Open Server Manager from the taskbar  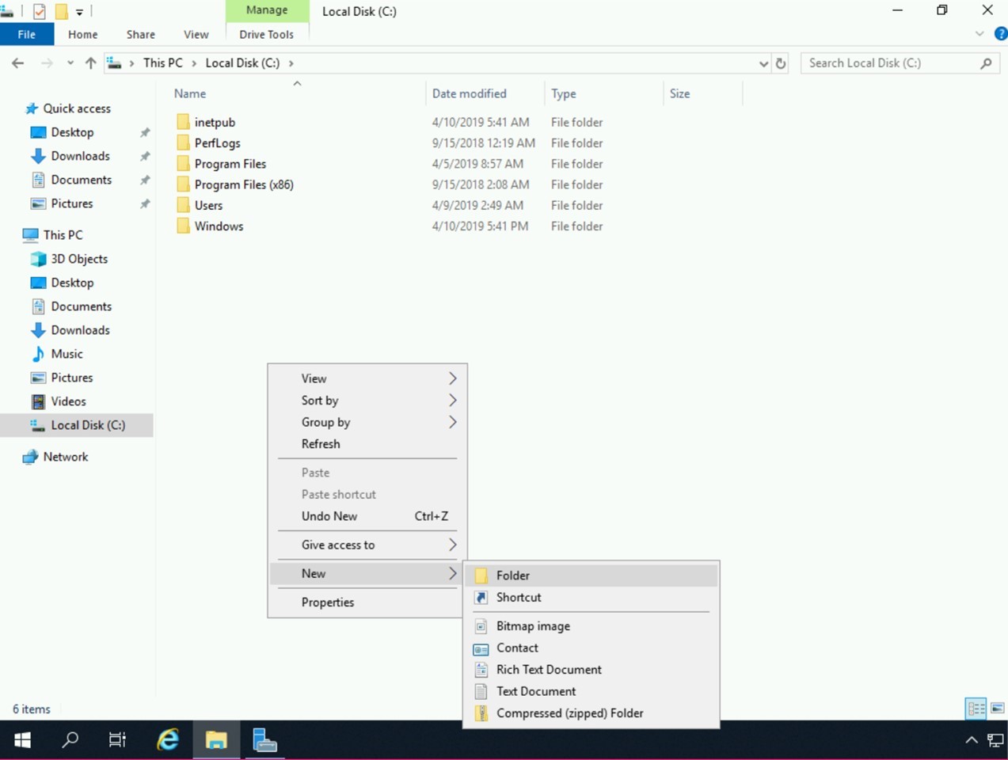tap(264, 740)
